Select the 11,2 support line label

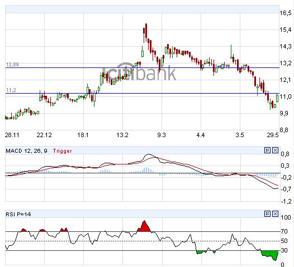click(11, 90)
